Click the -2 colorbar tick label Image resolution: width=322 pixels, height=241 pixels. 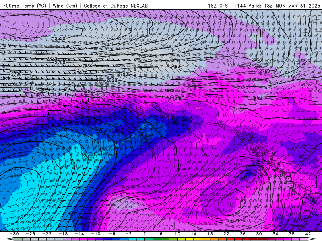pyautogui.click(x=128, y=234)
